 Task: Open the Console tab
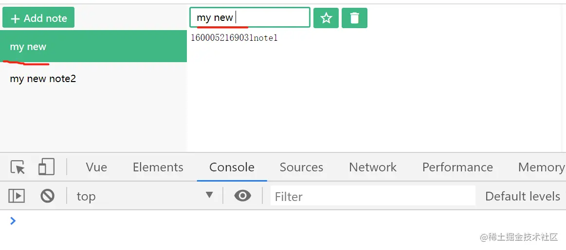coord(232,167)
